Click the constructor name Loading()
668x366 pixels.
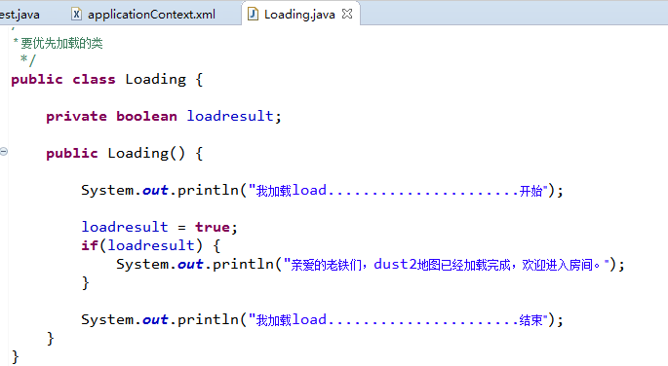click(x=146, y=153)
